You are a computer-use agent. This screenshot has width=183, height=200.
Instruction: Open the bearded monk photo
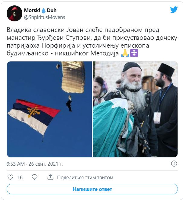click(135, 109)
